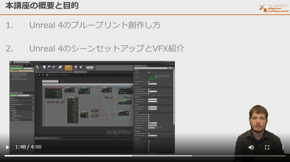Click the Tick Interval (secs) value field

[x=152, y=91]
